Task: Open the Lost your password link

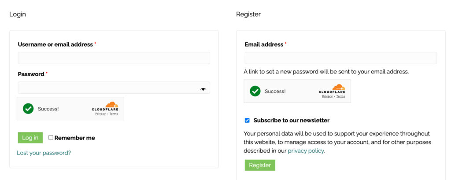Action: coord(44,153)
